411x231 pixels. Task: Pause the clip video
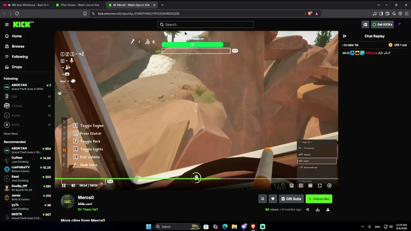(64, 185)
